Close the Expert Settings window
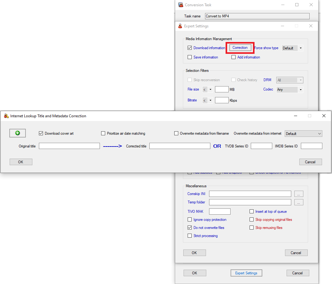The height and width of the screenshot is (284, 332). point(311,26)
